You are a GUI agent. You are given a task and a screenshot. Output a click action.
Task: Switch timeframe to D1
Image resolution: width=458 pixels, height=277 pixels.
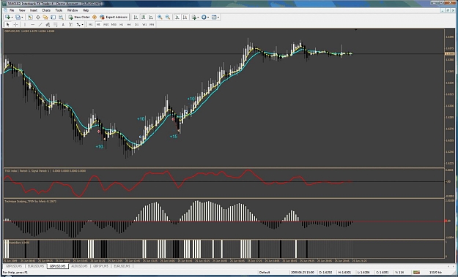coord(136,24)
